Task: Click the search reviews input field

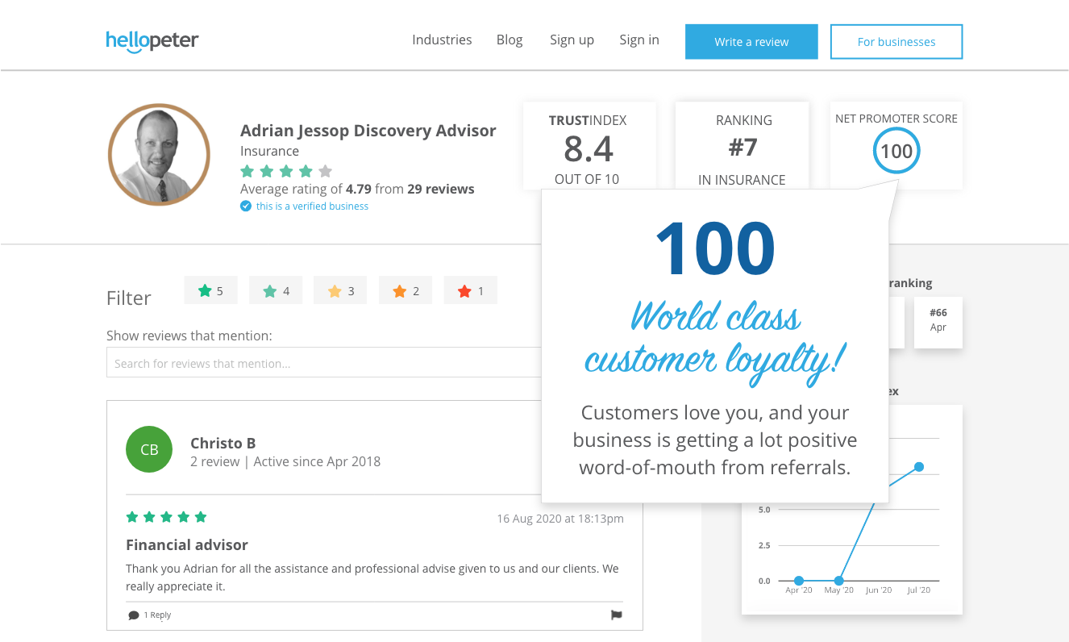Action: tap(322, 362)
